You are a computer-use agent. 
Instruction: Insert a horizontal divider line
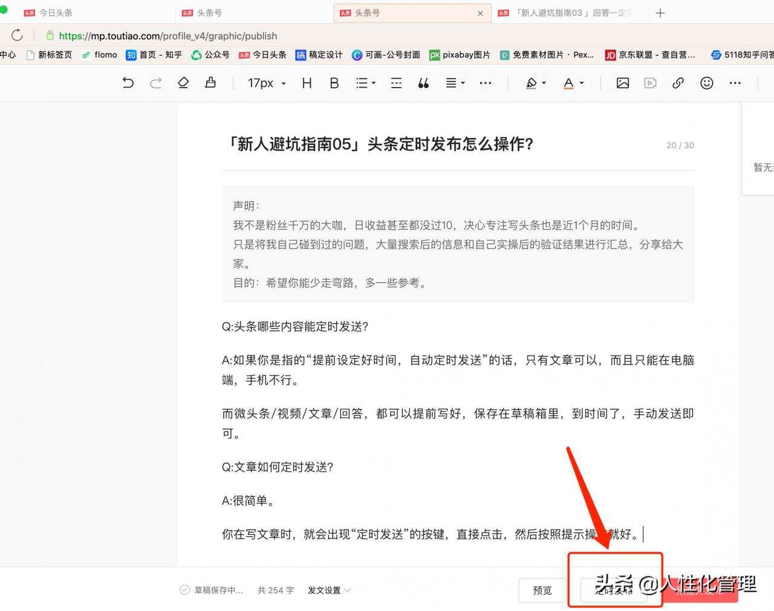tap(396, 83)
